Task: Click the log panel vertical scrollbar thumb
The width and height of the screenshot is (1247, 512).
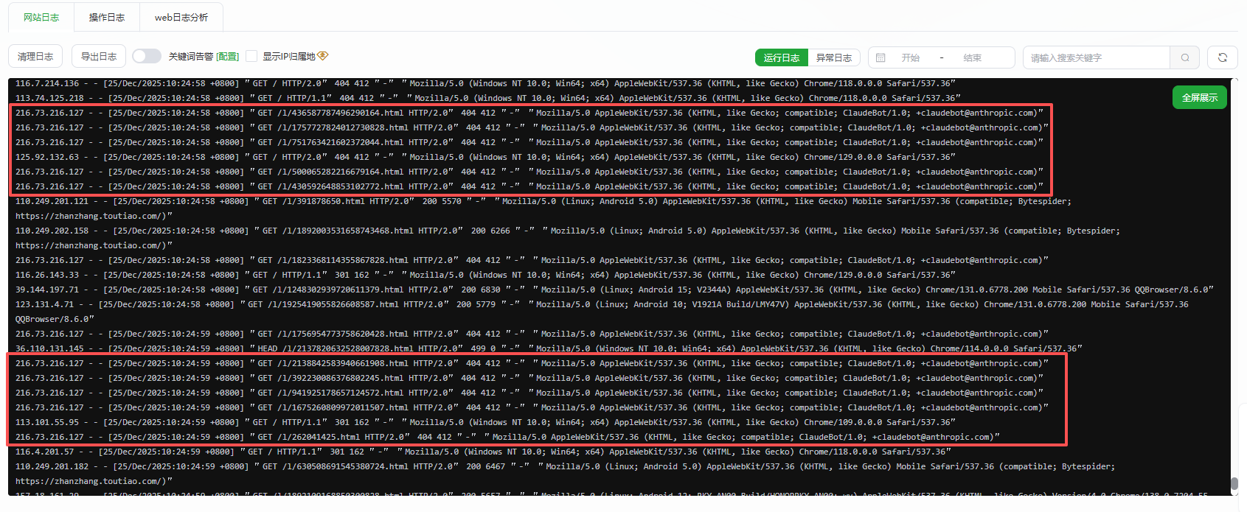Action: (1234, 484)
